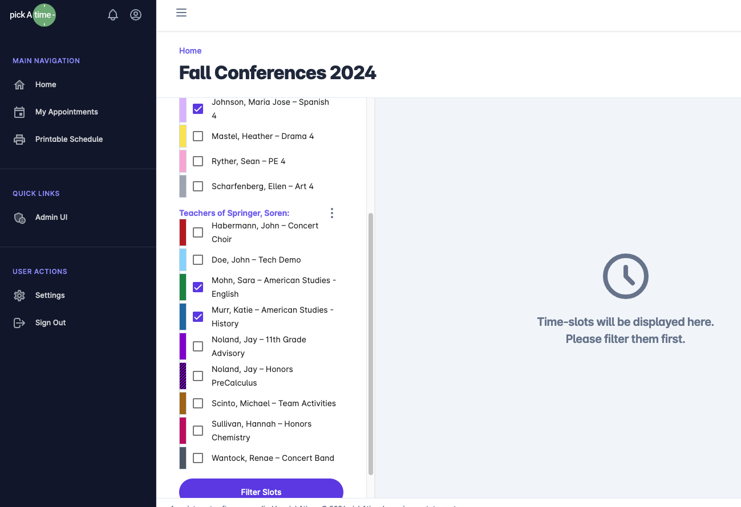Uncheck Johnson, Maria Jose Spanish 4
Screen dimensions: 741x507
198,109
